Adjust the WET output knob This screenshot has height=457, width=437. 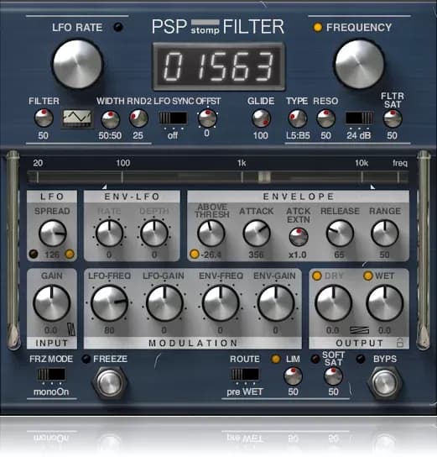385,303
